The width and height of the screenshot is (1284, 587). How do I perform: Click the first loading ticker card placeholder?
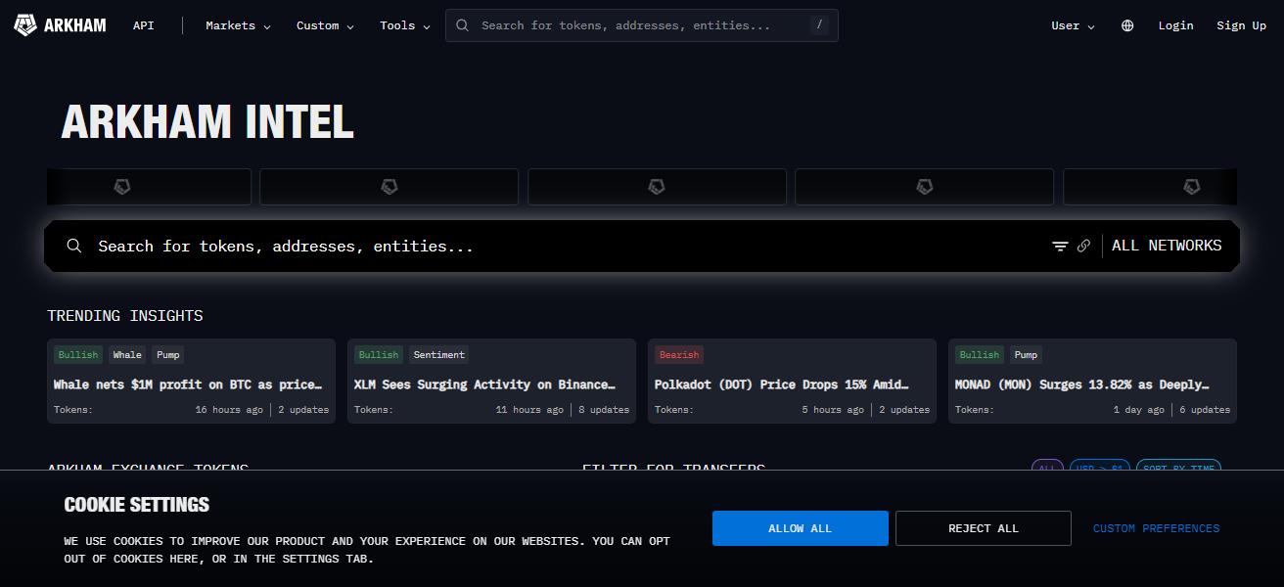(149, 187)
